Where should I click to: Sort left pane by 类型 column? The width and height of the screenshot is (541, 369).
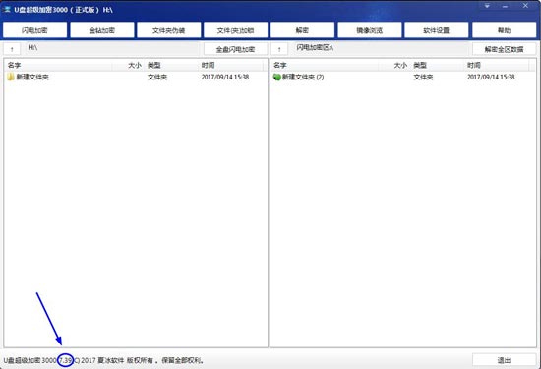(171, 65)
